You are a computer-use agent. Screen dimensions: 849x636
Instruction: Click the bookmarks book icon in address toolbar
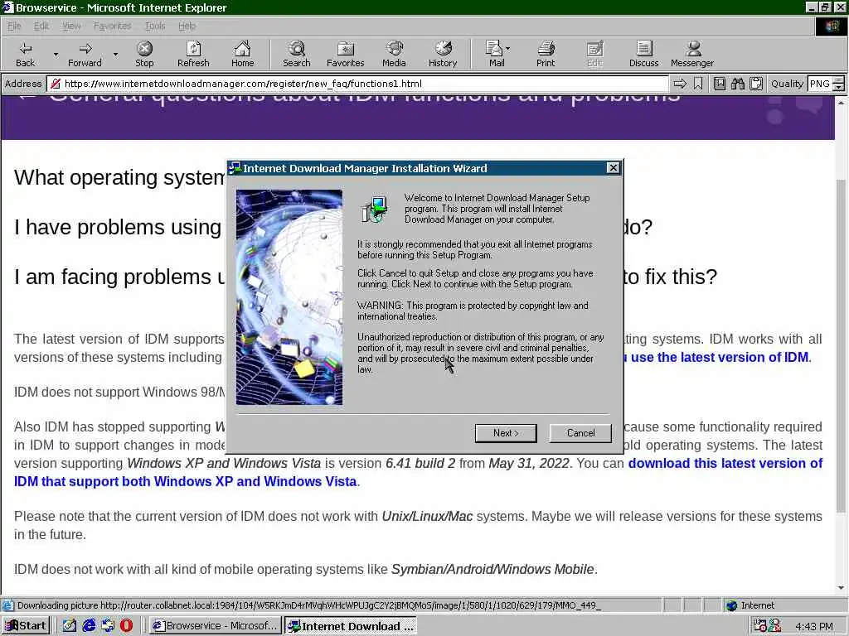(720, 84)
